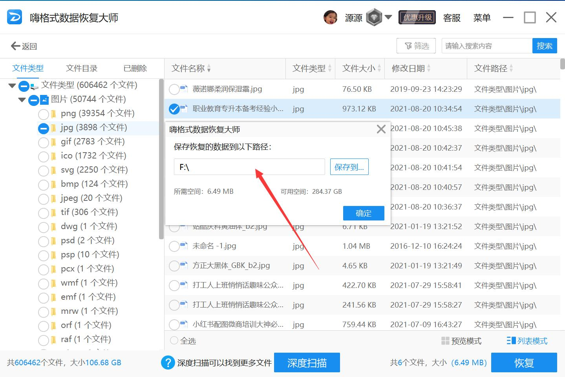565x377 pixels.
Task: Click the 确定 confirm button
Action: [363, 213]
